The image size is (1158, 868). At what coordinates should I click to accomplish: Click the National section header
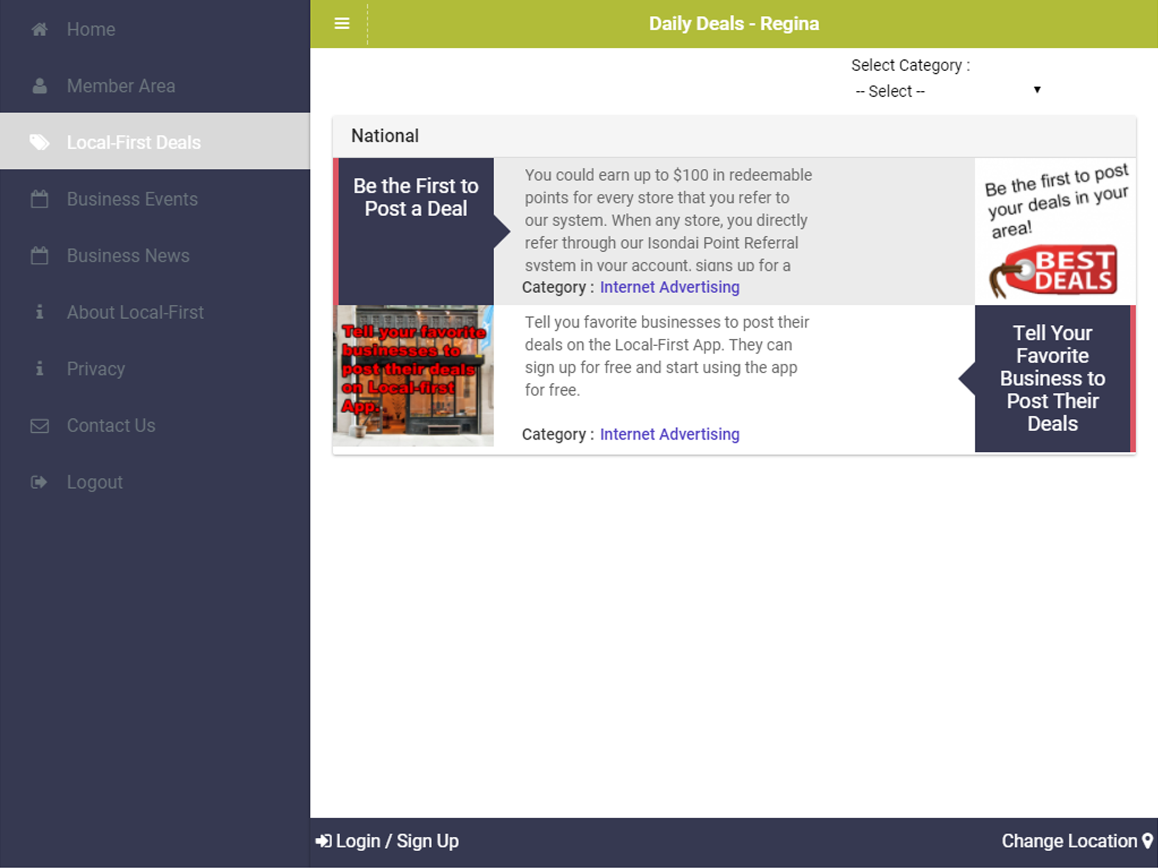[734, 136]
